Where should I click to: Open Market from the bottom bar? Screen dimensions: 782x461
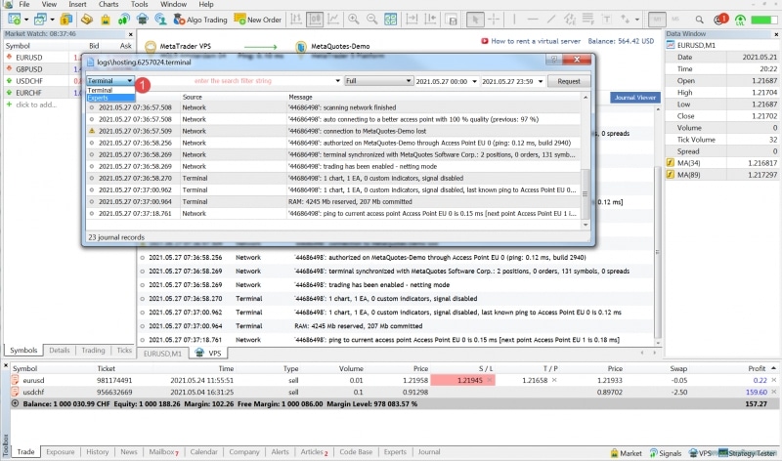point(626,453)
